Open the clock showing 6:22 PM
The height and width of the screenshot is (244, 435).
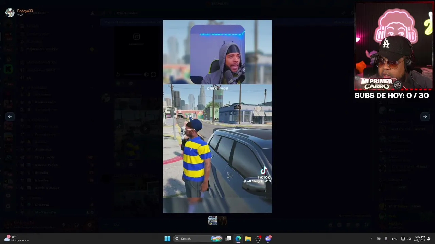tap(420, 239)
